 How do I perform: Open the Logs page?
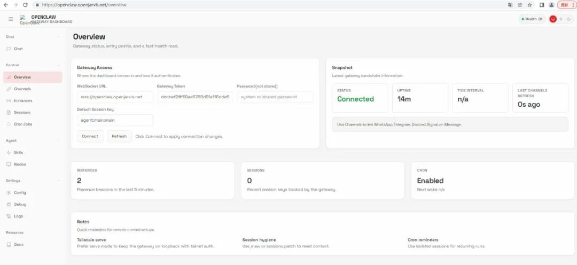click(x=19, y=216)
